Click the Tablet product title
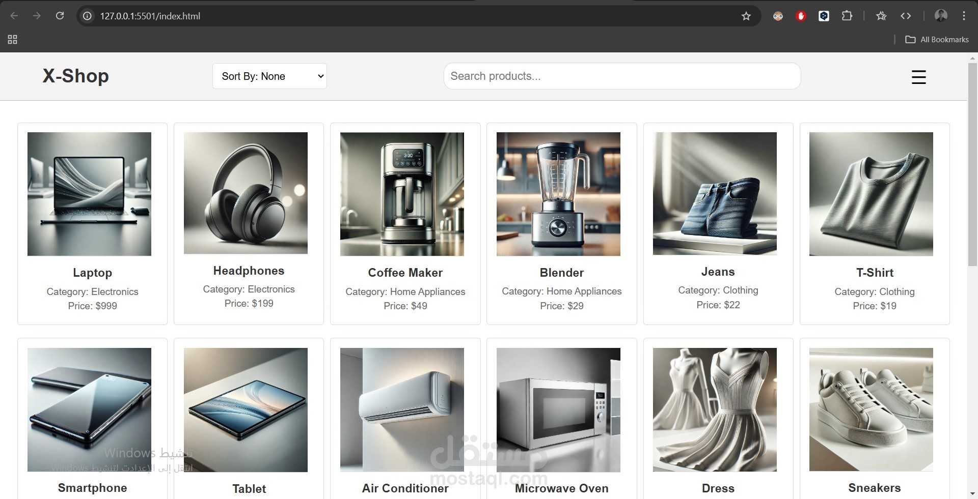 [249, 489]
